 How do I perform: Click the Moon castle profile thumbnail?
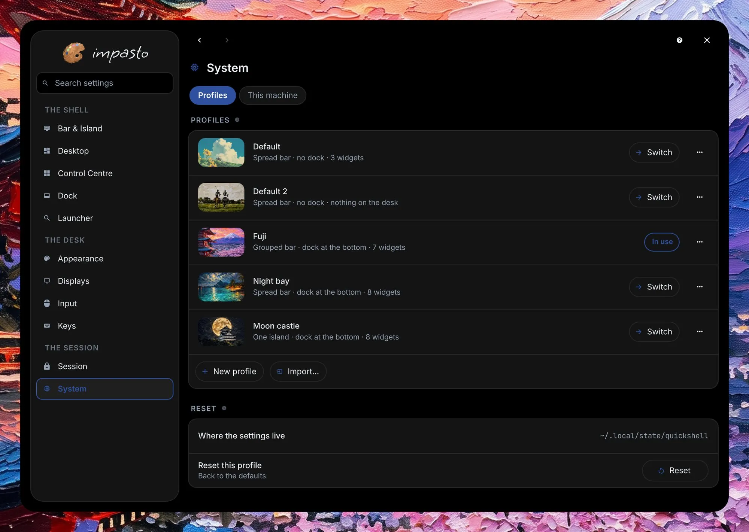[221, 332]
